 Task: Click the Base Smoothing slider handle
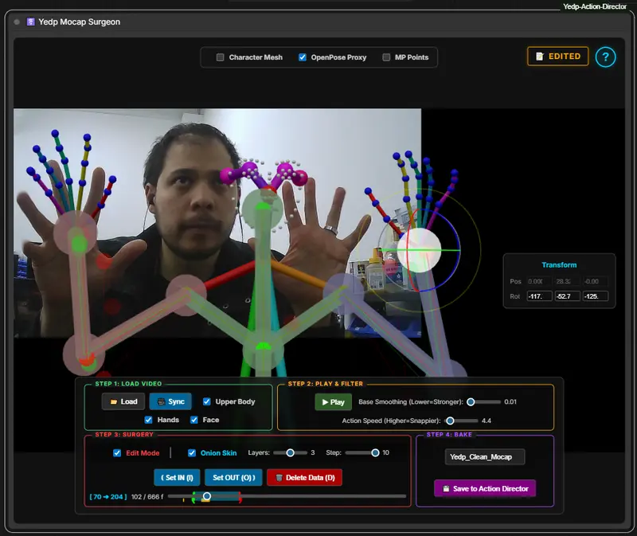coord(471,402)
